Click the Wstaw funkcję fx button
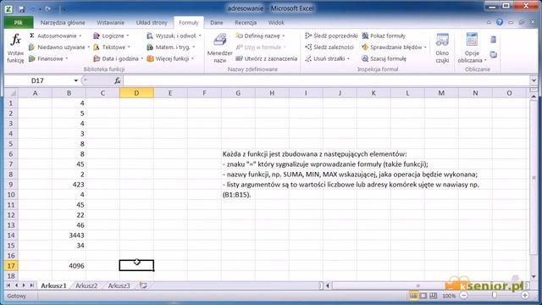Viewport: 542px width, 305px height. pos(15,48)
